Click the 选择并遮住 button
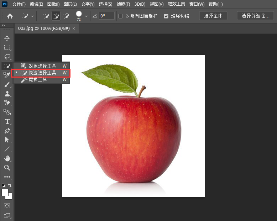Screen dimensions: 277x221 point(255,16)
